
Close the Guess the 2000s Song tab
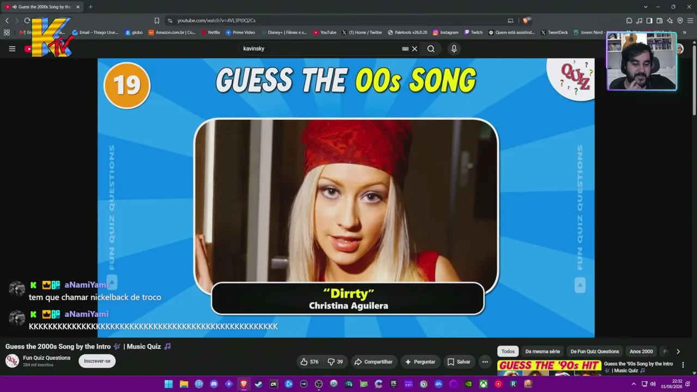click(x=78, y=7)
